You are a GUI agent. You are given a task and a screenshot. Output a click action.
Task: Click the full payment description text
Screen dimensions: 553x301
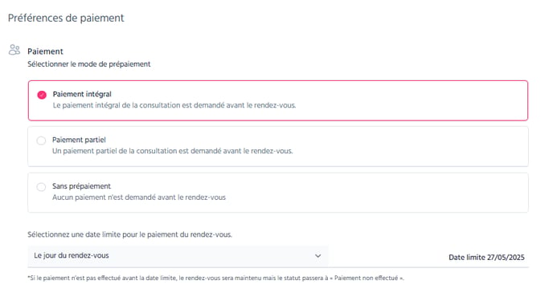click(174, 105)
